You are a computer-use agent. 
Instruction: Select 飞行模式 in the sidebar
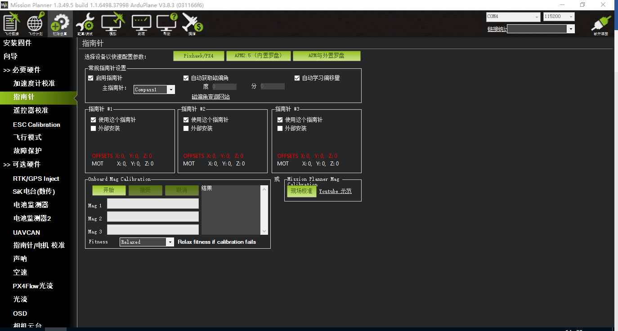pos(27,137)
